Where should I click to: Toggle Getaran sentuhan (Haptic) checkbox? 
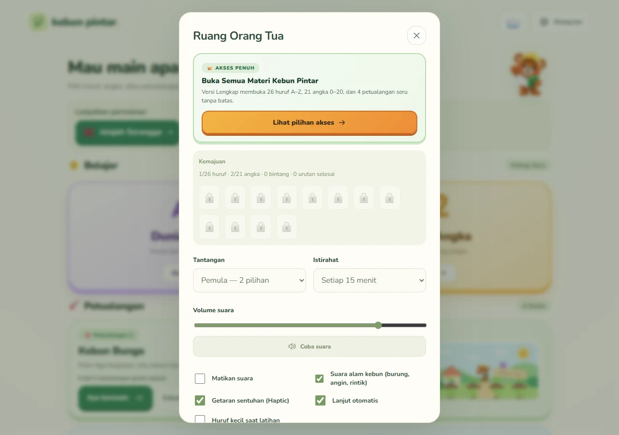pyautogui.click(x=200, y=400)
